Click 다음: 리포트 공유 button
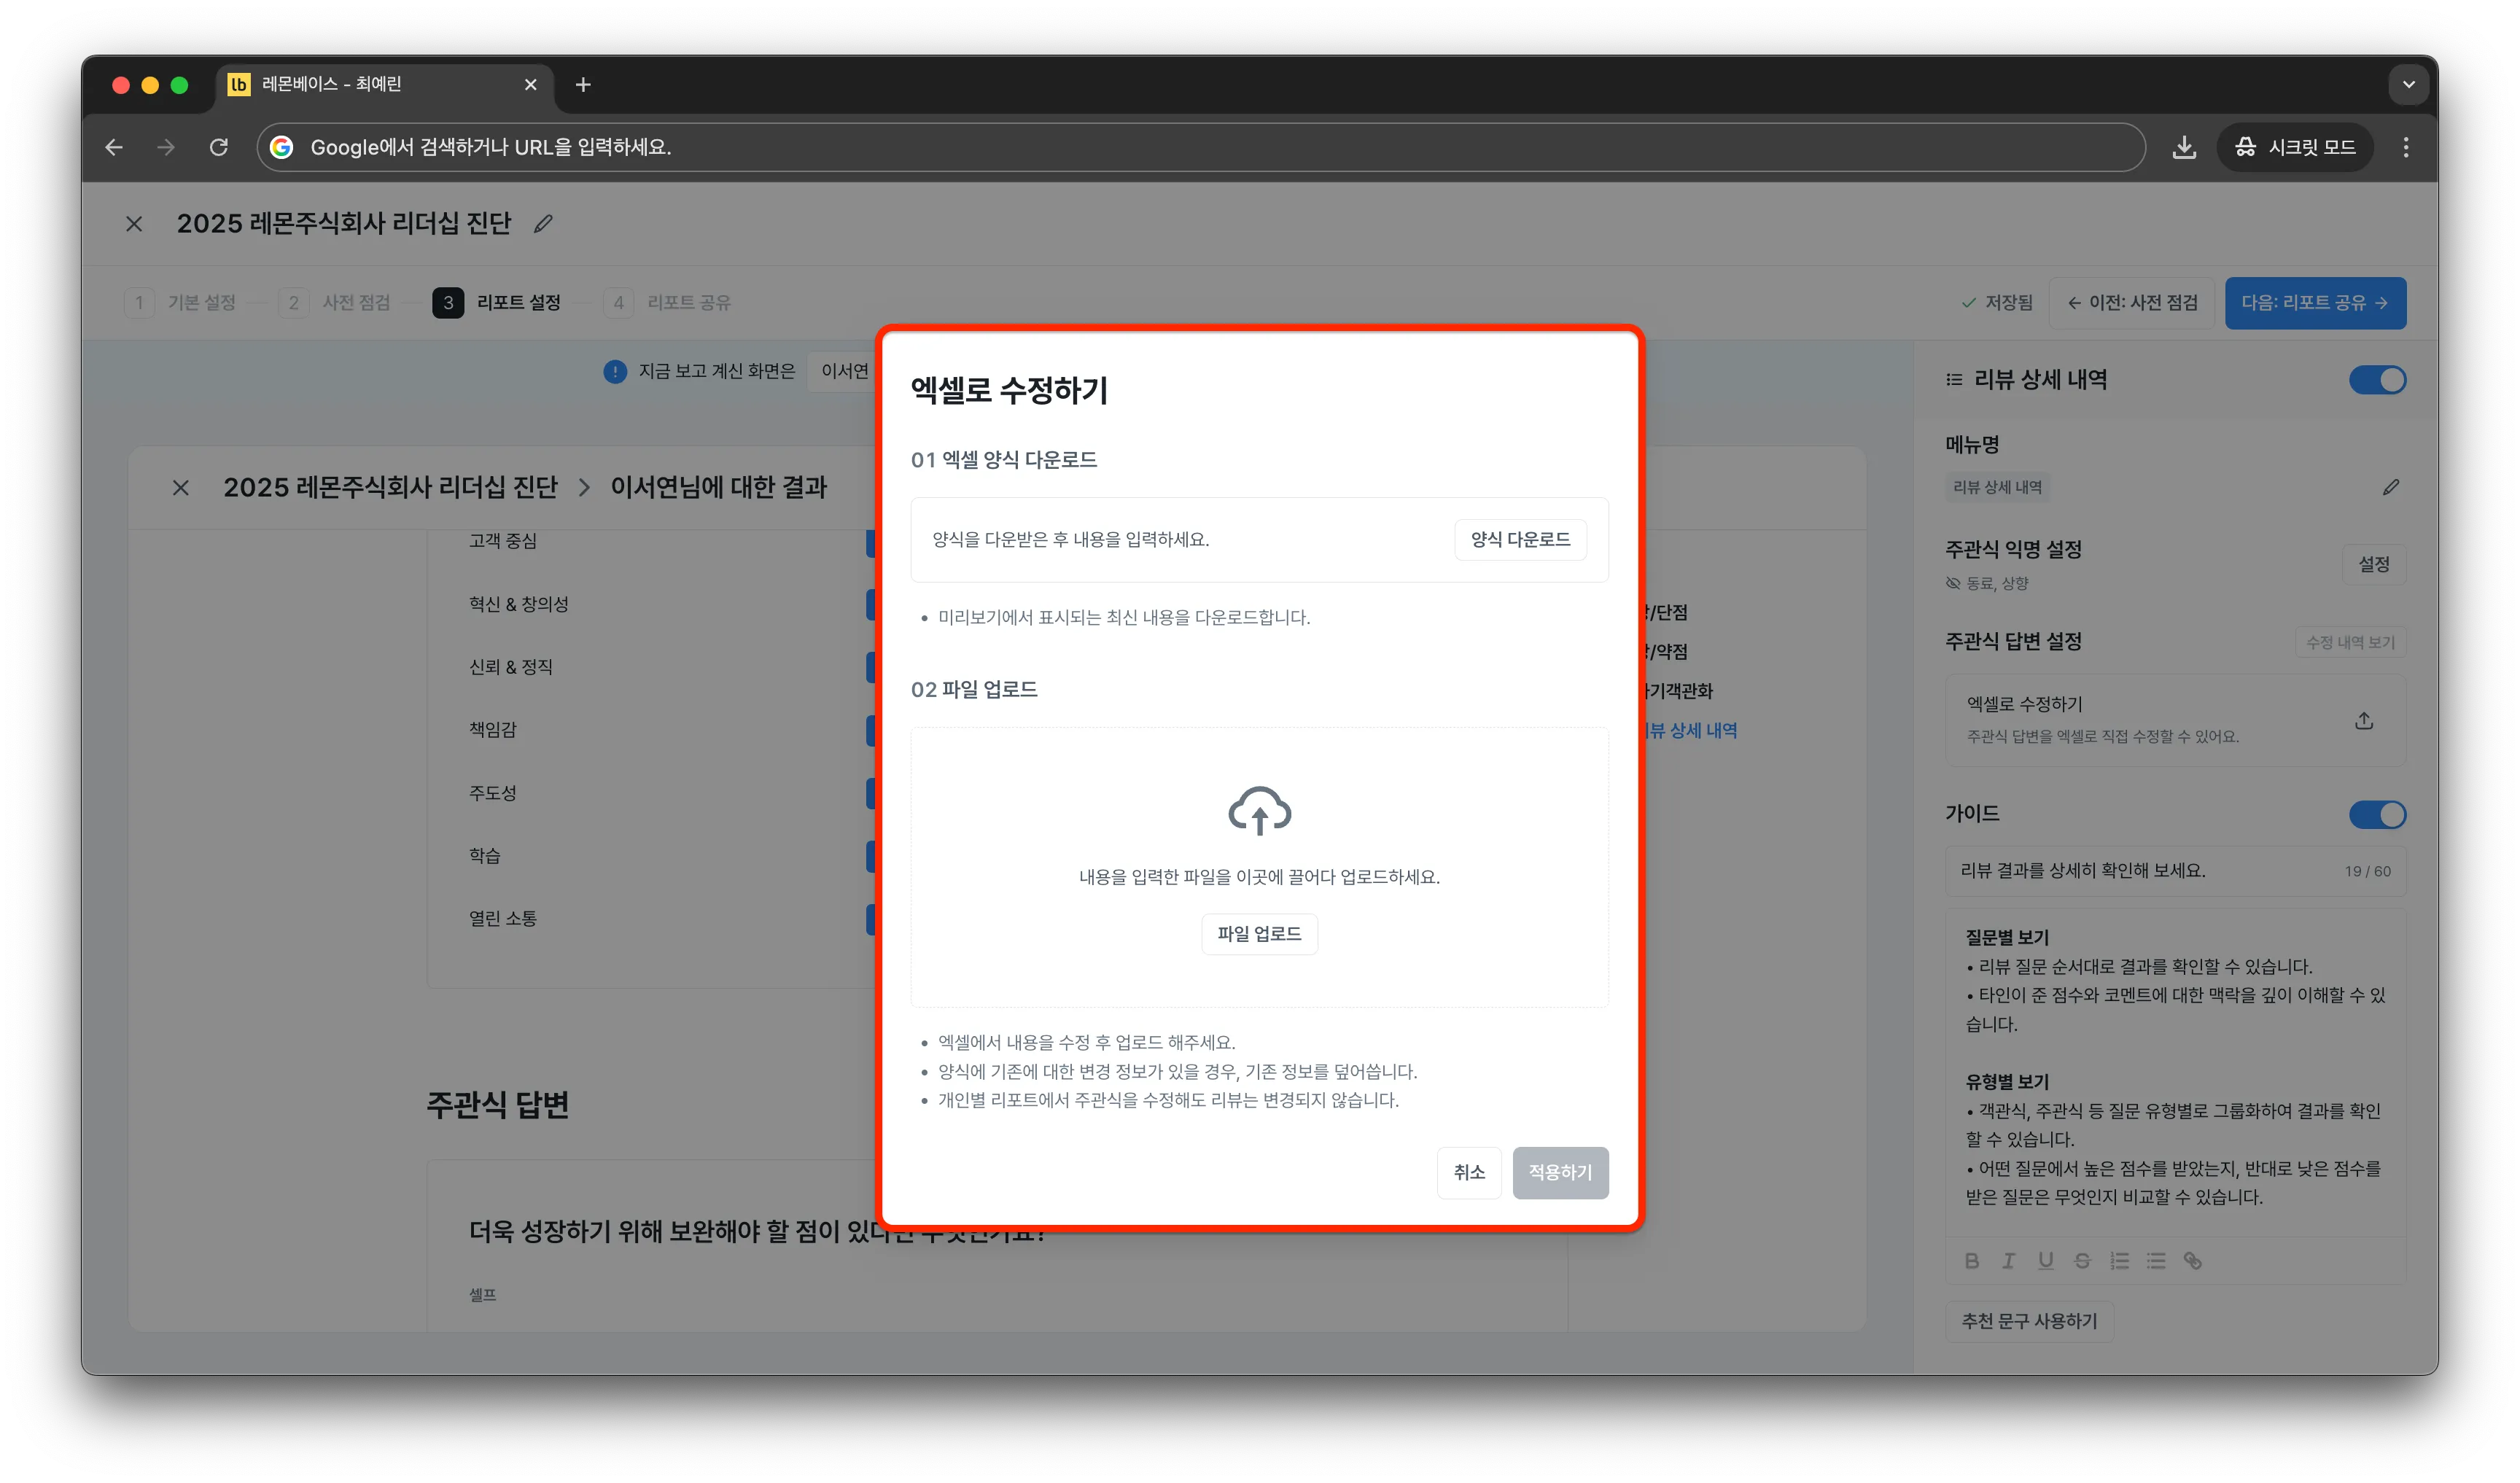Image resolution: width=2520 pixels, height=1483 pixels. click(x=2315, y=302)
